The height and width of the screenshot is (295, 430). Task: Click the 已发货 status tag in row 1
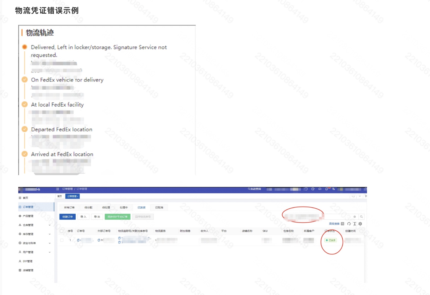[331, 240]
